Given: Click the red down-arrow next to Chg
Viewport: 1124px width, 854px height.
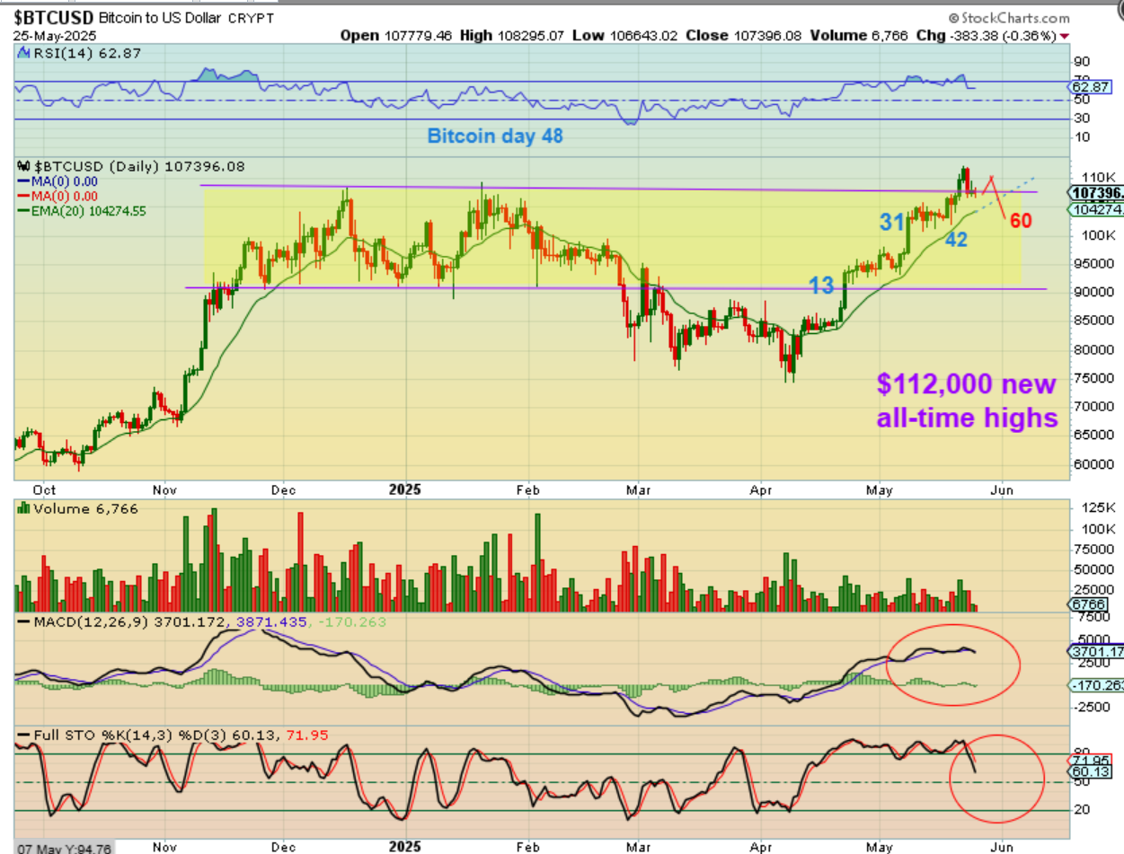Looking at the screenshot, I should [x=1065, y=36].
